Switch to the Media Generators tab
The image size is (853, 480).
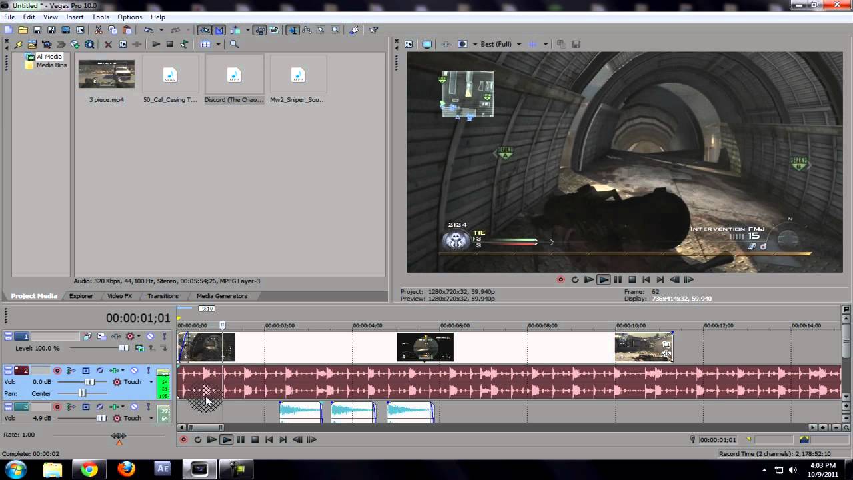[222, 296]
